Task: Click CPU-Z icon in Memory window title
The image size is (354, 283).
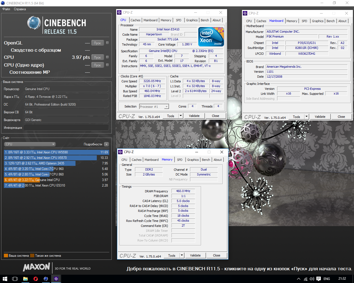Action: pos(120,152)
